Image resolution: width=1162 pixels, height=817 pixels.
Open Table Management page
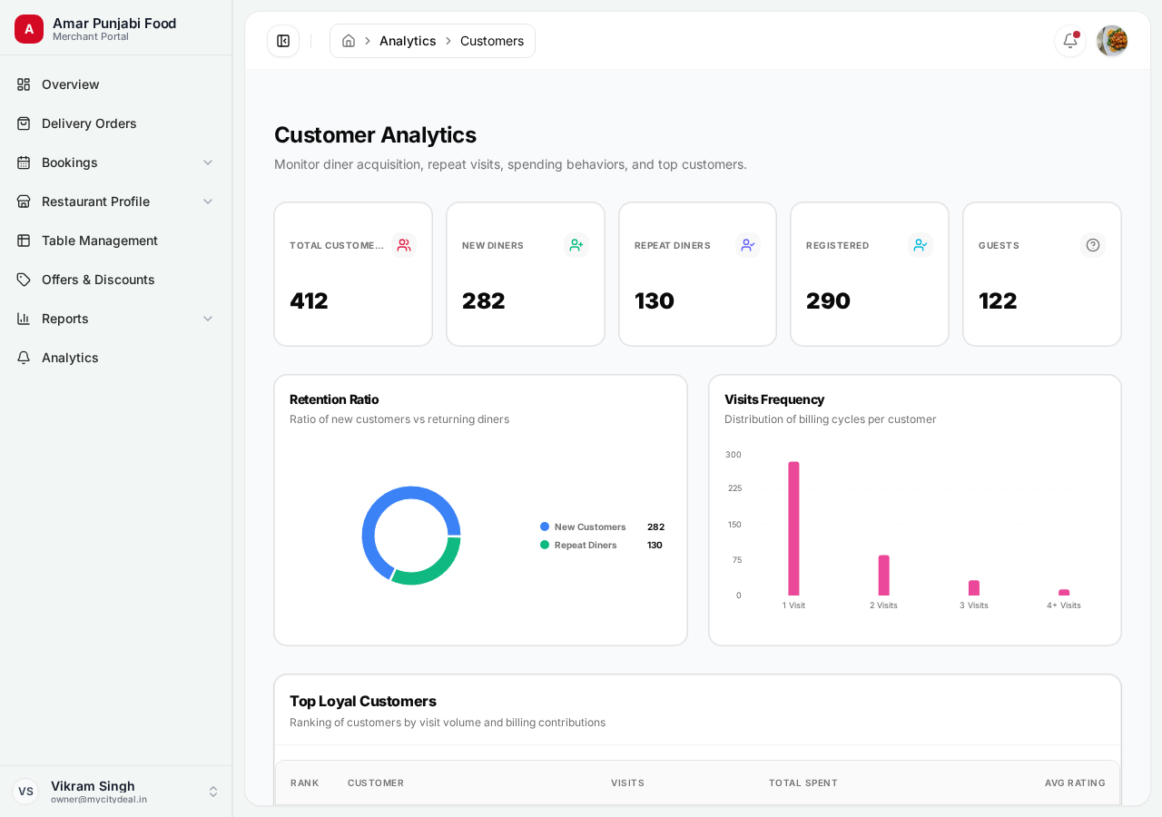click(x=116, y=241)
